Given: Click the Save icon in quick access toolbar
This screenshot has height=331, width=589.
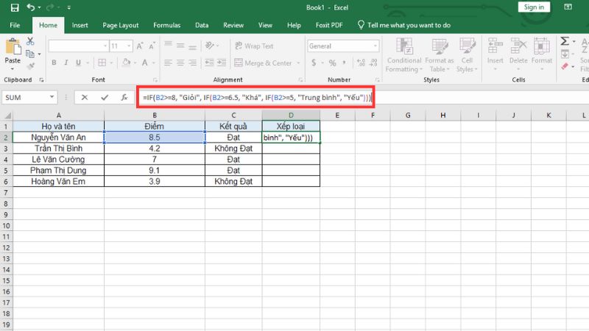Looking at the screenshot, I should (x=15, y=8).
